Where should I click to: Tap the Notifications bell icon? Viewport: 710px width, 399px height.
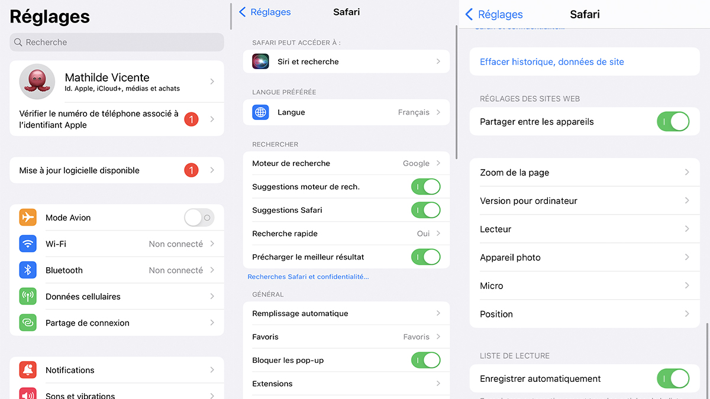point(28,370)
